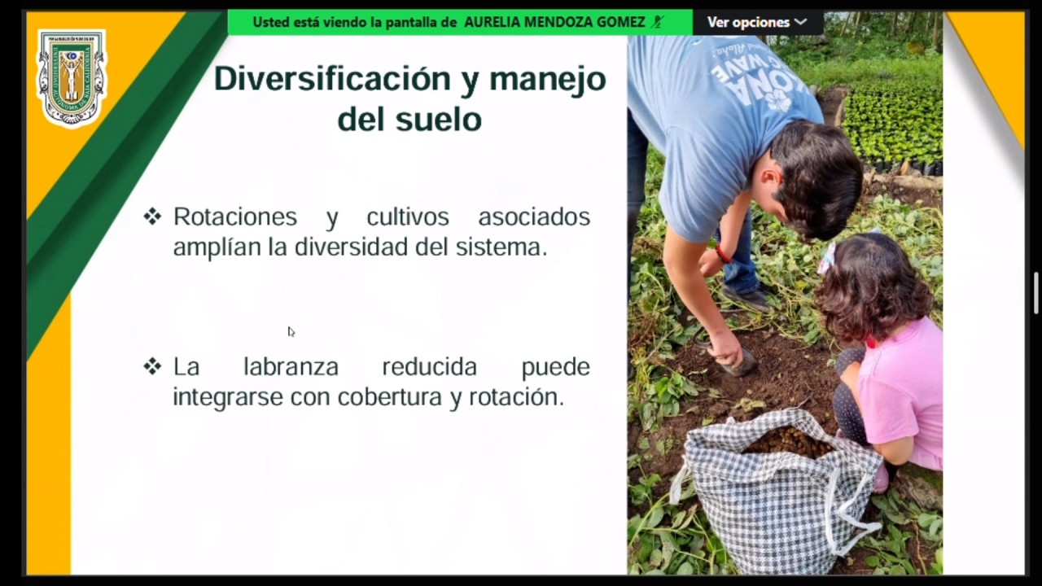The image size is (1042, 586).
Task: Click the photo of people harvesting in the field
Action: [785, 305]
